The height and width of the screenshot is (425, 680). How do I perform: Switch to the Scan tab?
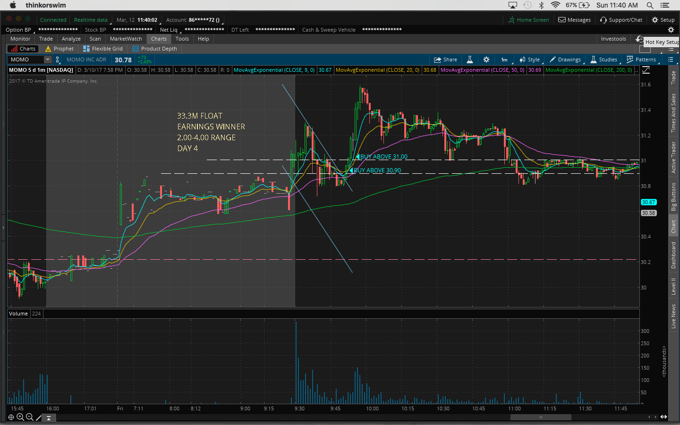[95, 39]
